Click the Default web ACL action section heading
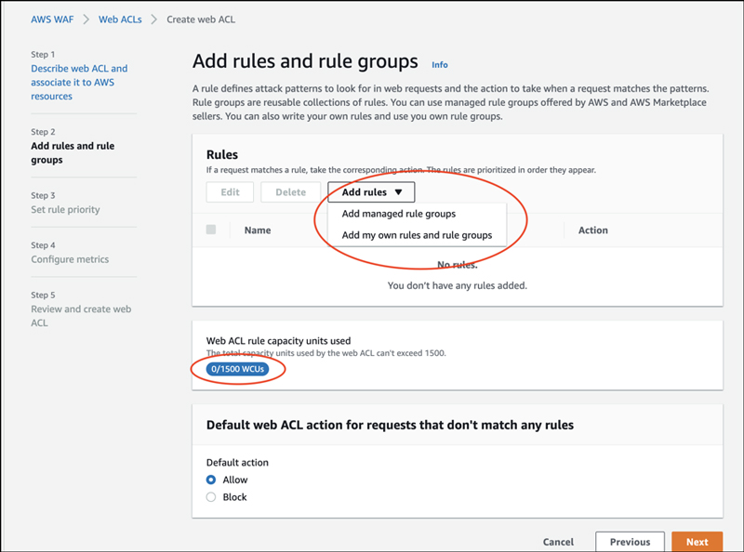 390,425
